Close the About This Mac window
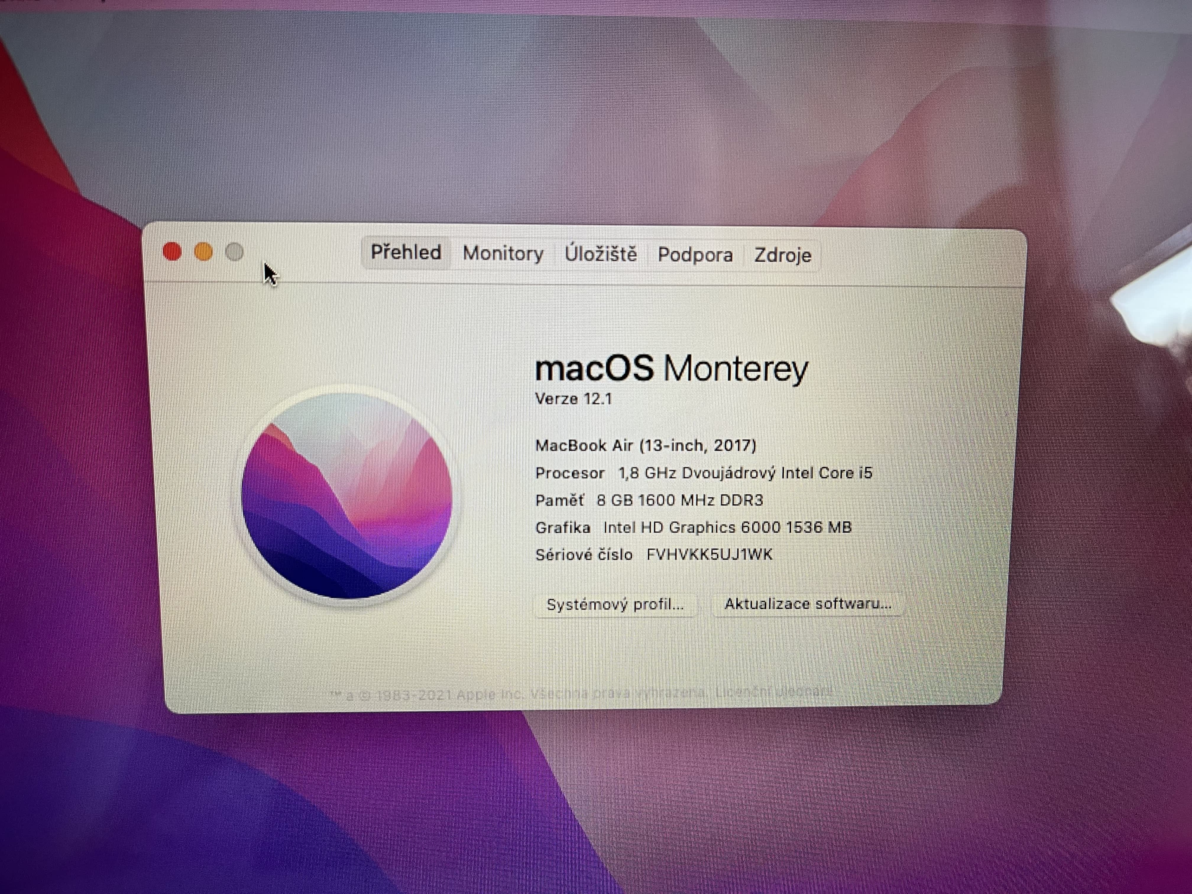1192x894 pixels. [x=172, y=252]
